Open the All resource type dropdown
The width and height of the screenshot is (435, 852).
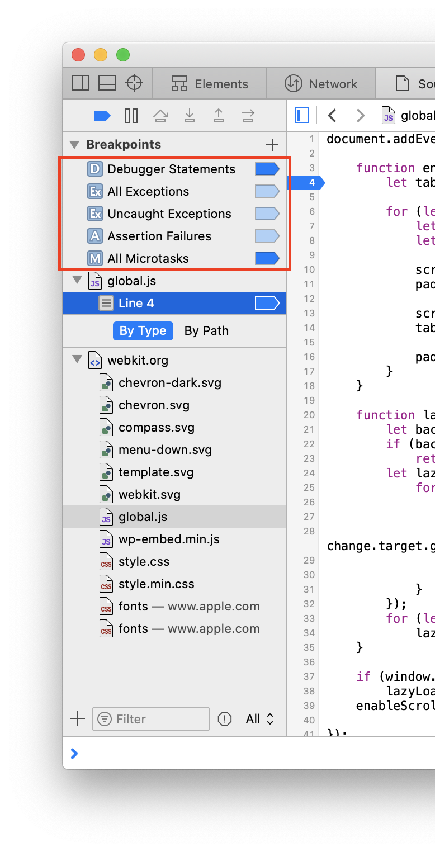click(x=260, y=719)
